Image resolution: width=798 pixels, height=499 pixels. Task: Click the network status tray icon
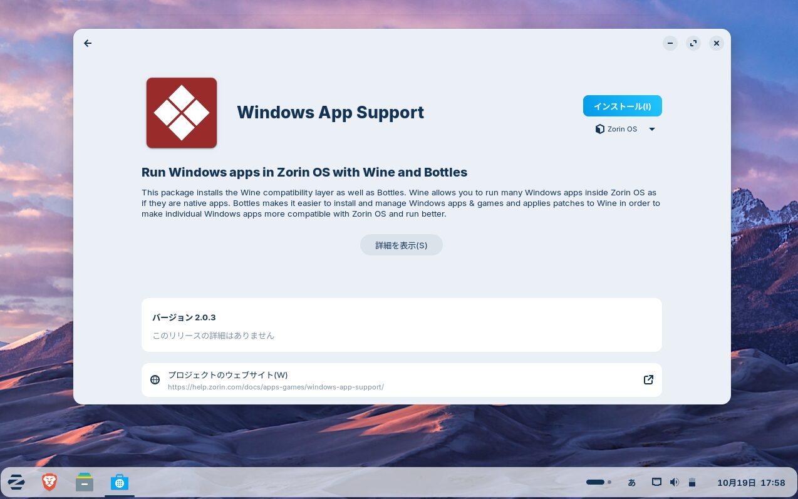coord(656,482)
